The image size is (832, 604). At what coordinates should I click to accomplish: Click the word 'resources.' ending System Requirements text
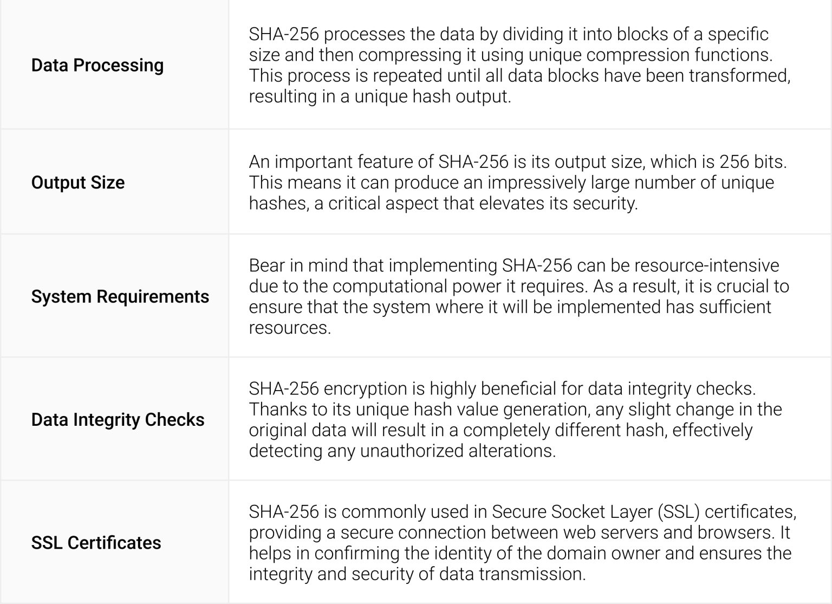coord(290,328)
